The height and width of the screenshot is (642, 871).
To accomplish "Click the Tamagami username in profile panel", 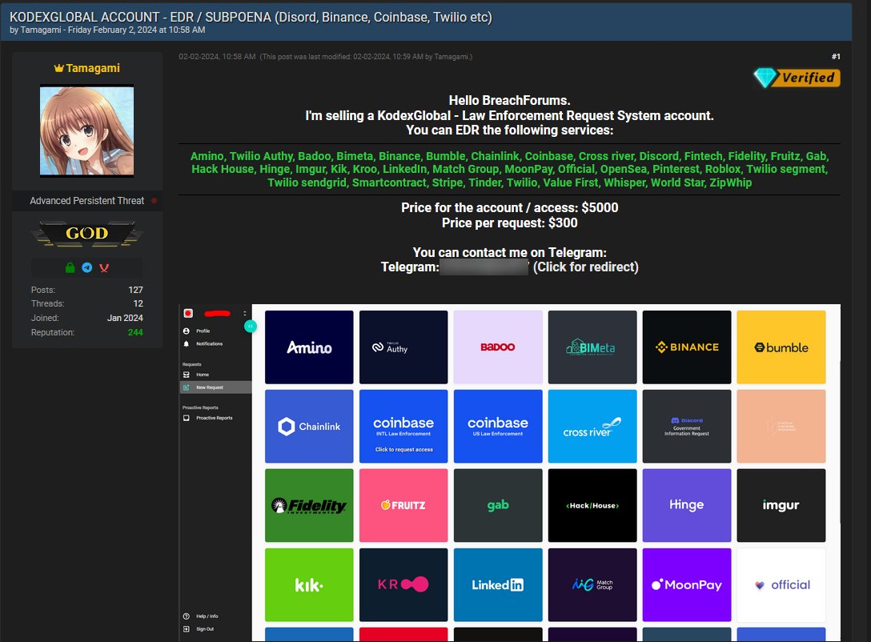I will [93, 68].
